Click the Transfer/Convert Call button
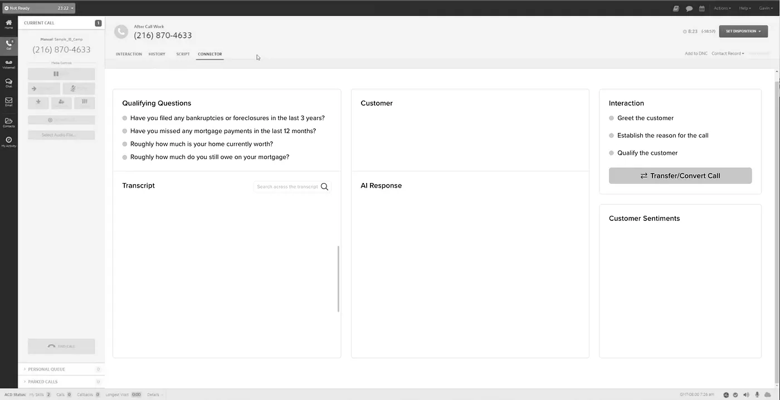This screenshot has width=780, height=400. pyautogui.click(x=680, y=175)
